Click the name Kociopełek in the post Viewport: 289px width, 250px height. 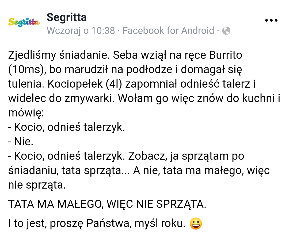75,84
